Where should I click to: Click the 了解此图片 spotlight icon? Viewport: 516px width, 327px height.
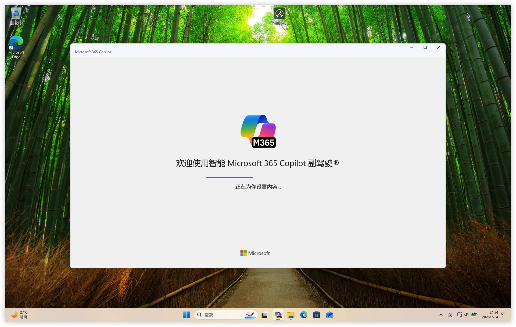pyautogui.click(x=279, y=16)
